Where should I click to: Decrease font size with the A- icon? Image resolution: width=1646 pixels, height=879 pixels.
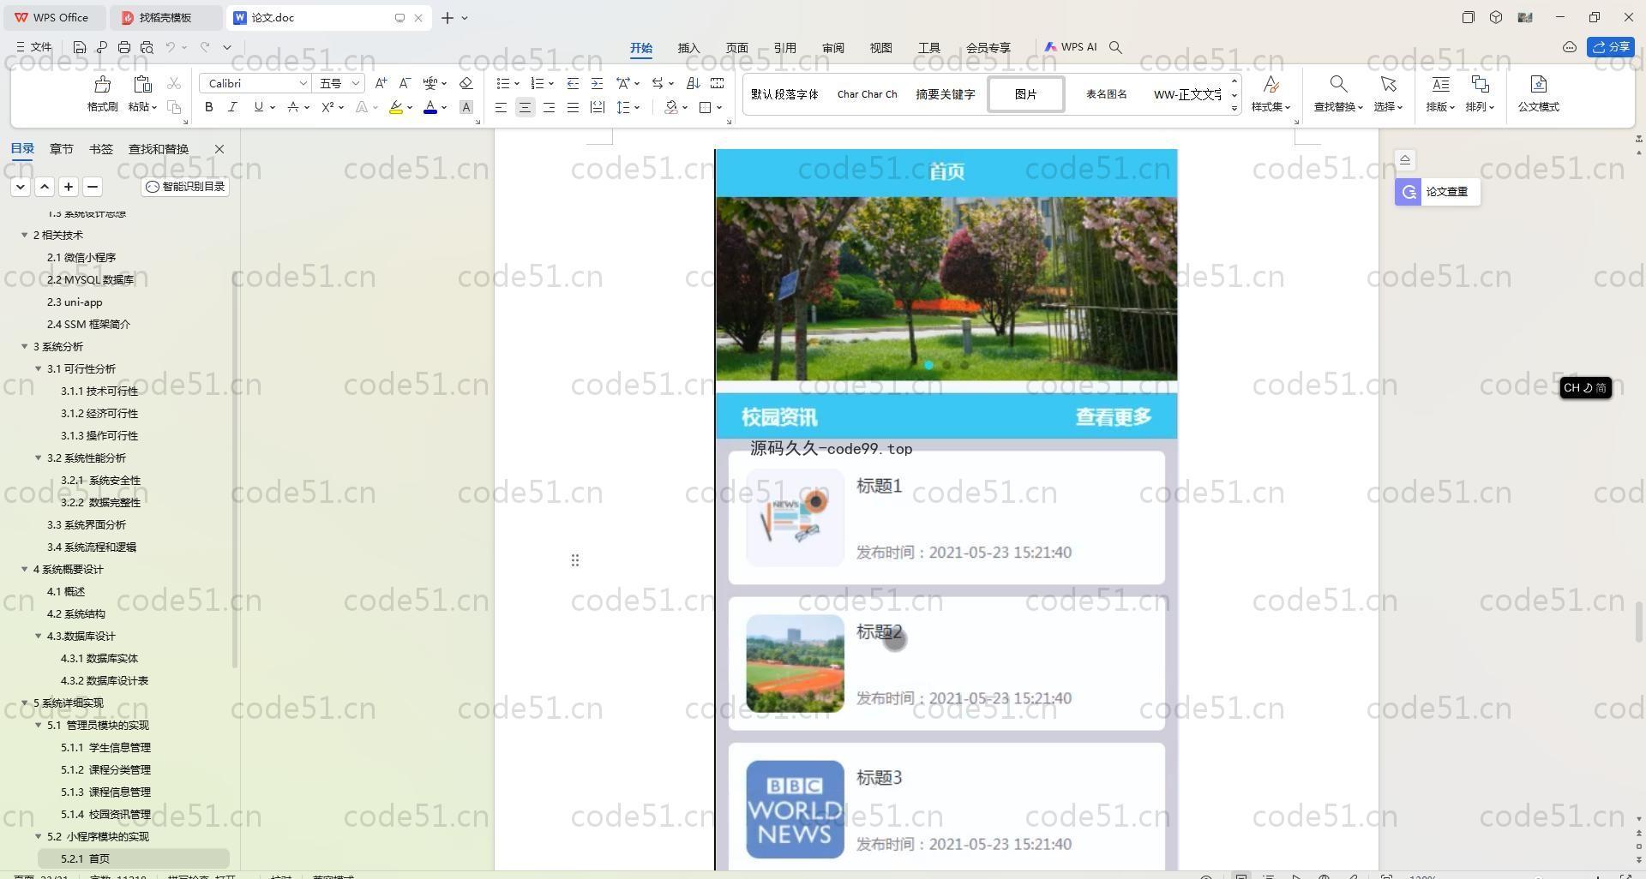pos(405,83)
